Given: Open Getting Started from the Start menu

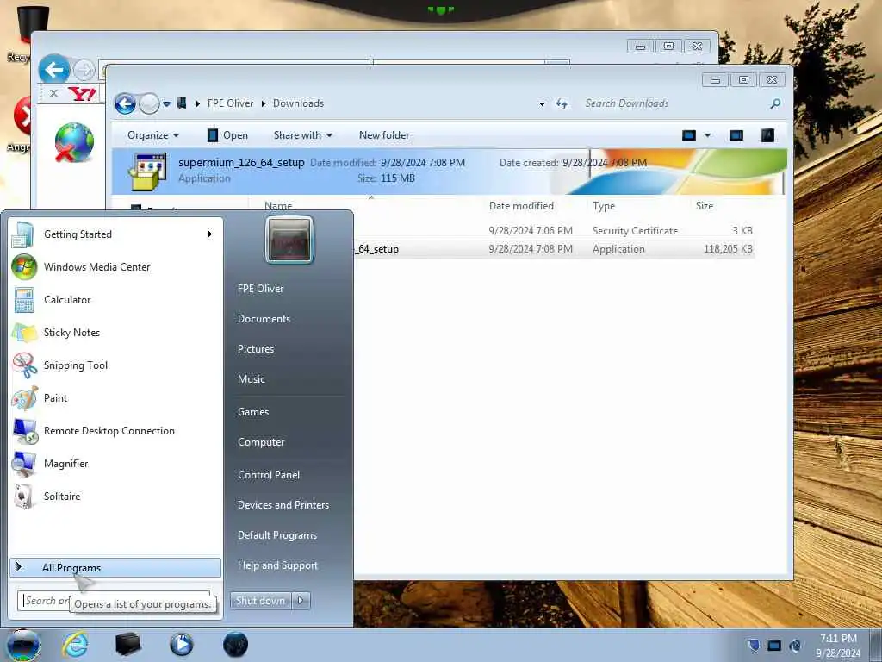Looking at the screenshot, I should pyautogui.click(x=115, y=234).
